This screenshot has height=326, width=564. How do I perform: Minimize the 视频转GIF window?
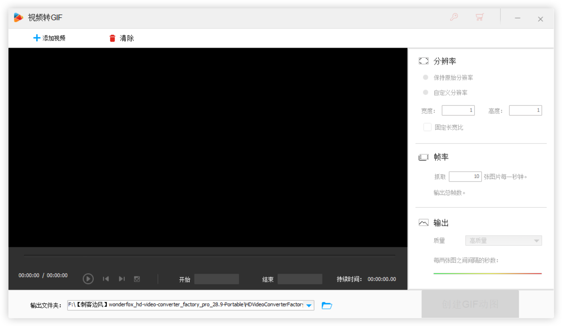point(518,18)
